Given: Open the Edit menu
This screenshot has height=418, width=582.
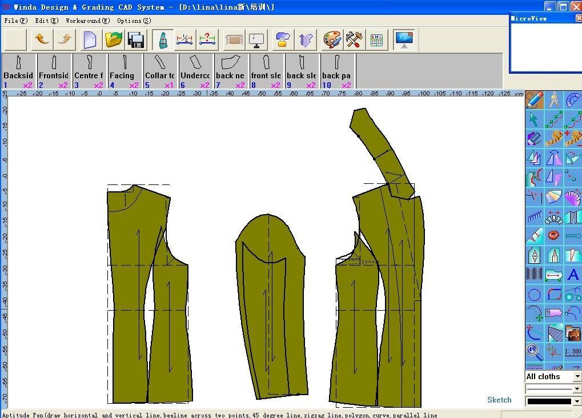Looking at the screenshot, I should point(47,21).
